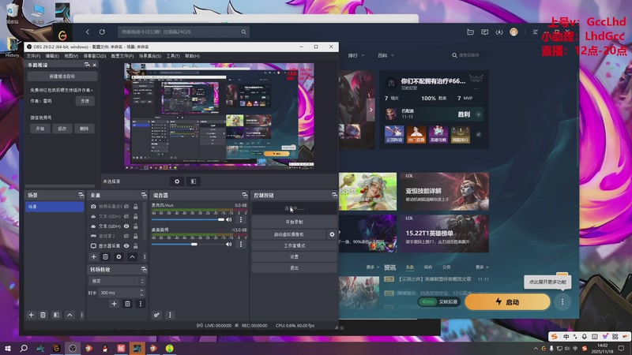Viewport: 632px width, 355px height.
Task: Open the 文件(F) menu
Action: tap(33, 56)
